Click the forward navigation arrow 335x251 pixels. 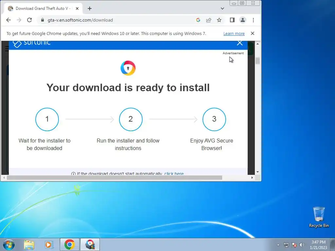(19, 20)
